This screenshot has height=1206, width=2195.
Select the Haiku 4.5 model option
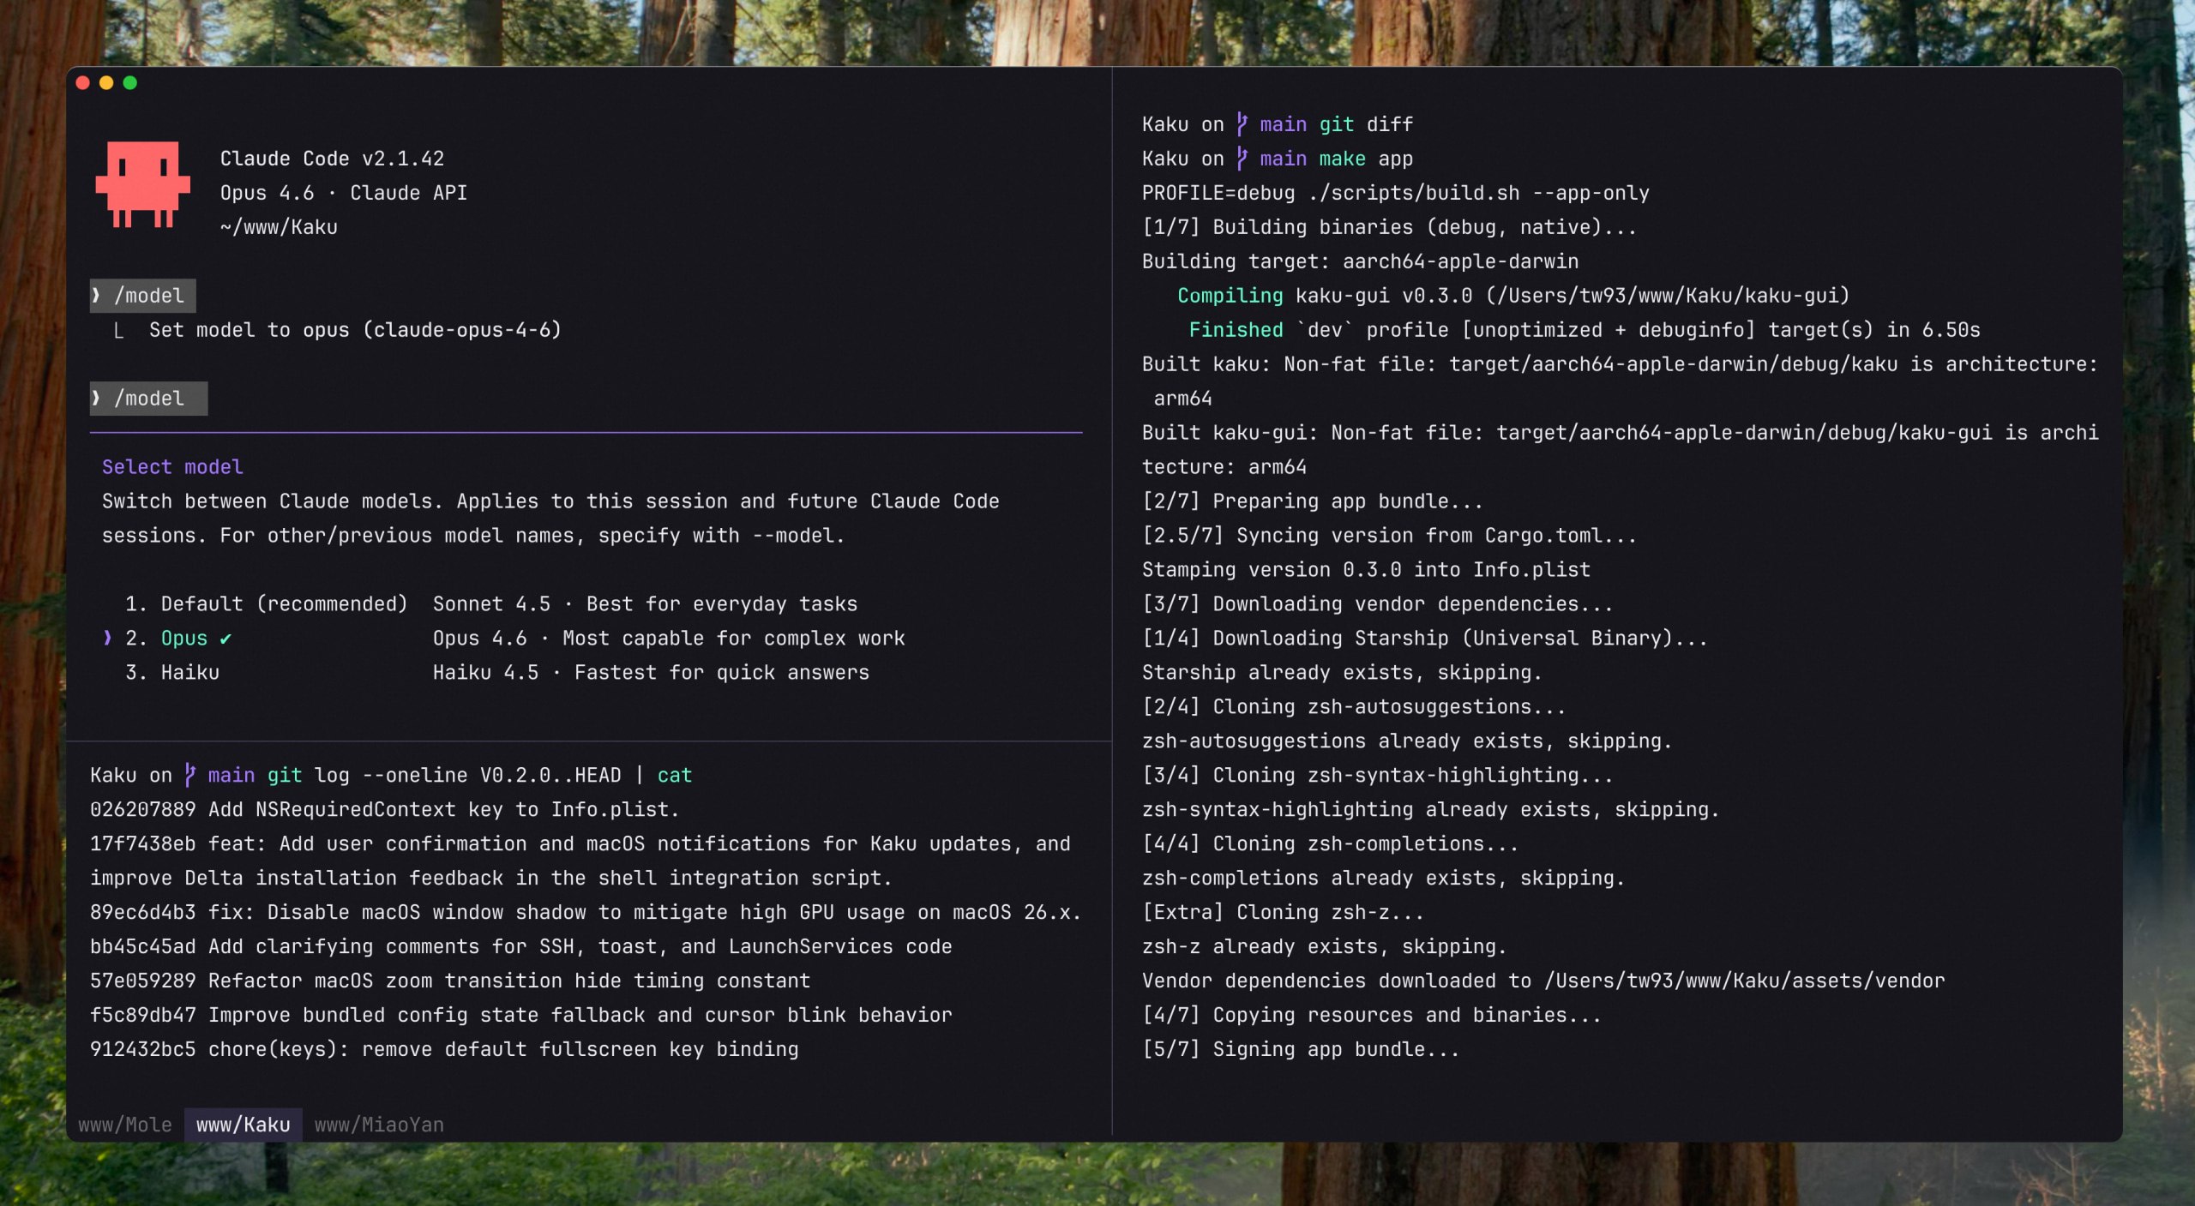tap(191, 672)
